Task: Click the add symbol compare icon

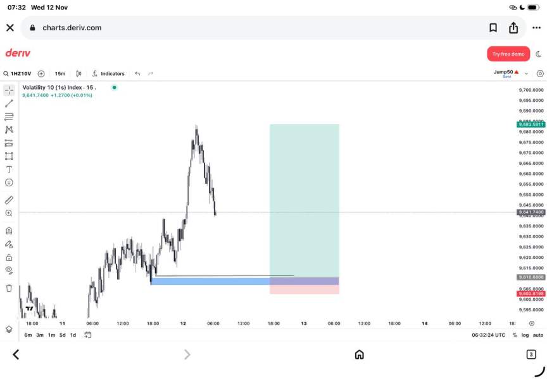Action: (41, 73)
